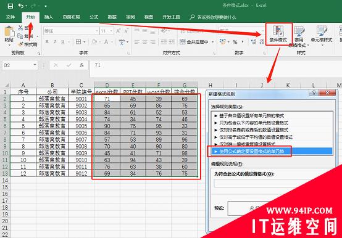Click the Save icon in title bar

click(x=10, y=6)
